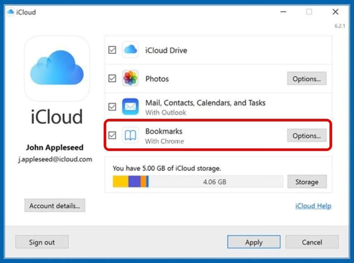Click the Mail envelope icon
This screenshot has width=354, height=263.
(130, 106)
